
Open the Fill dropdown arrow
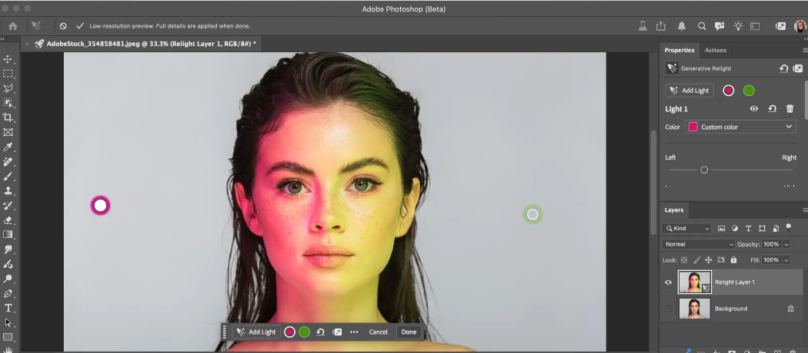[786, 260]
